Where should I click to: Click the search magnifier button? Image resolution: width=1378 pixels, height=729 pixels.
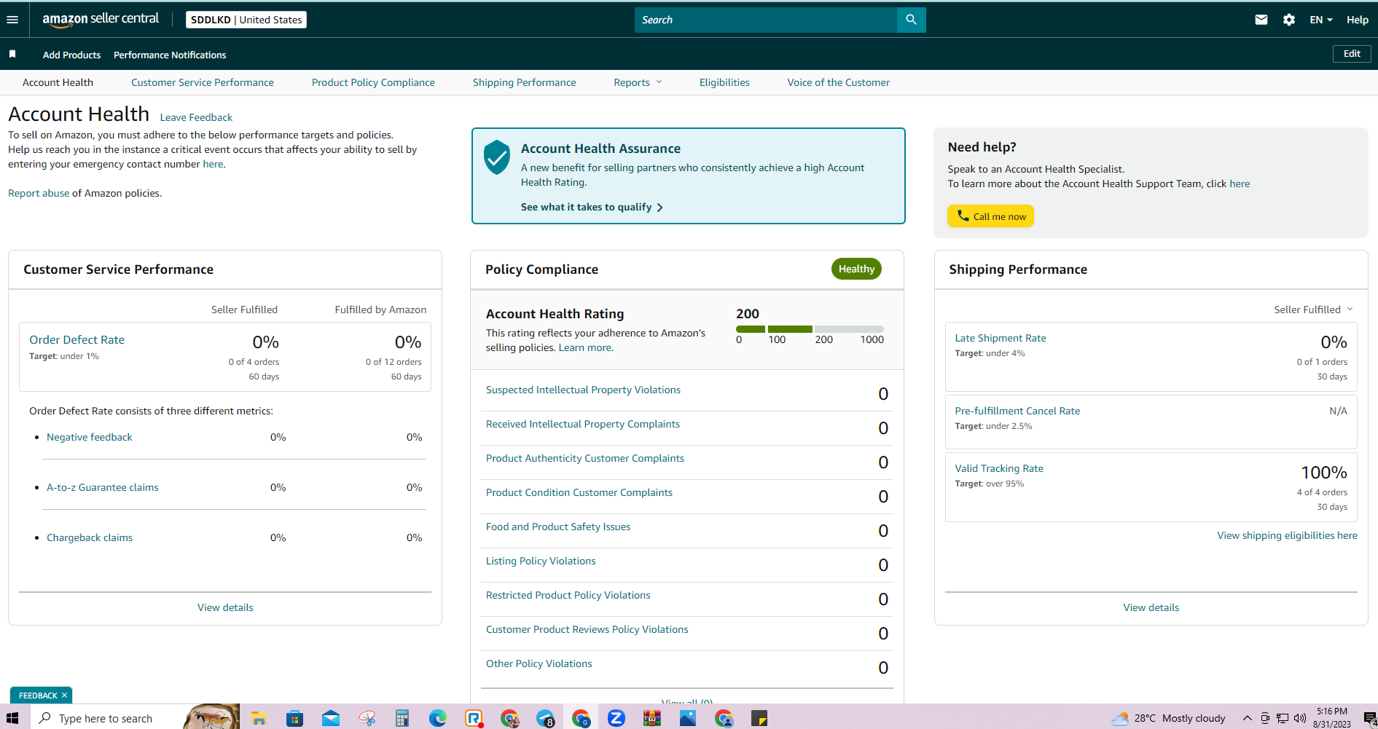pyautogui.click(x=911, y=20)
